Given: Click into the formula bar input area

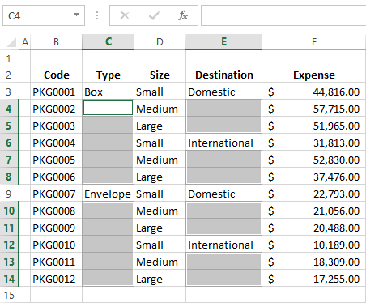Looking at the screenshot, I should point(283,15).
